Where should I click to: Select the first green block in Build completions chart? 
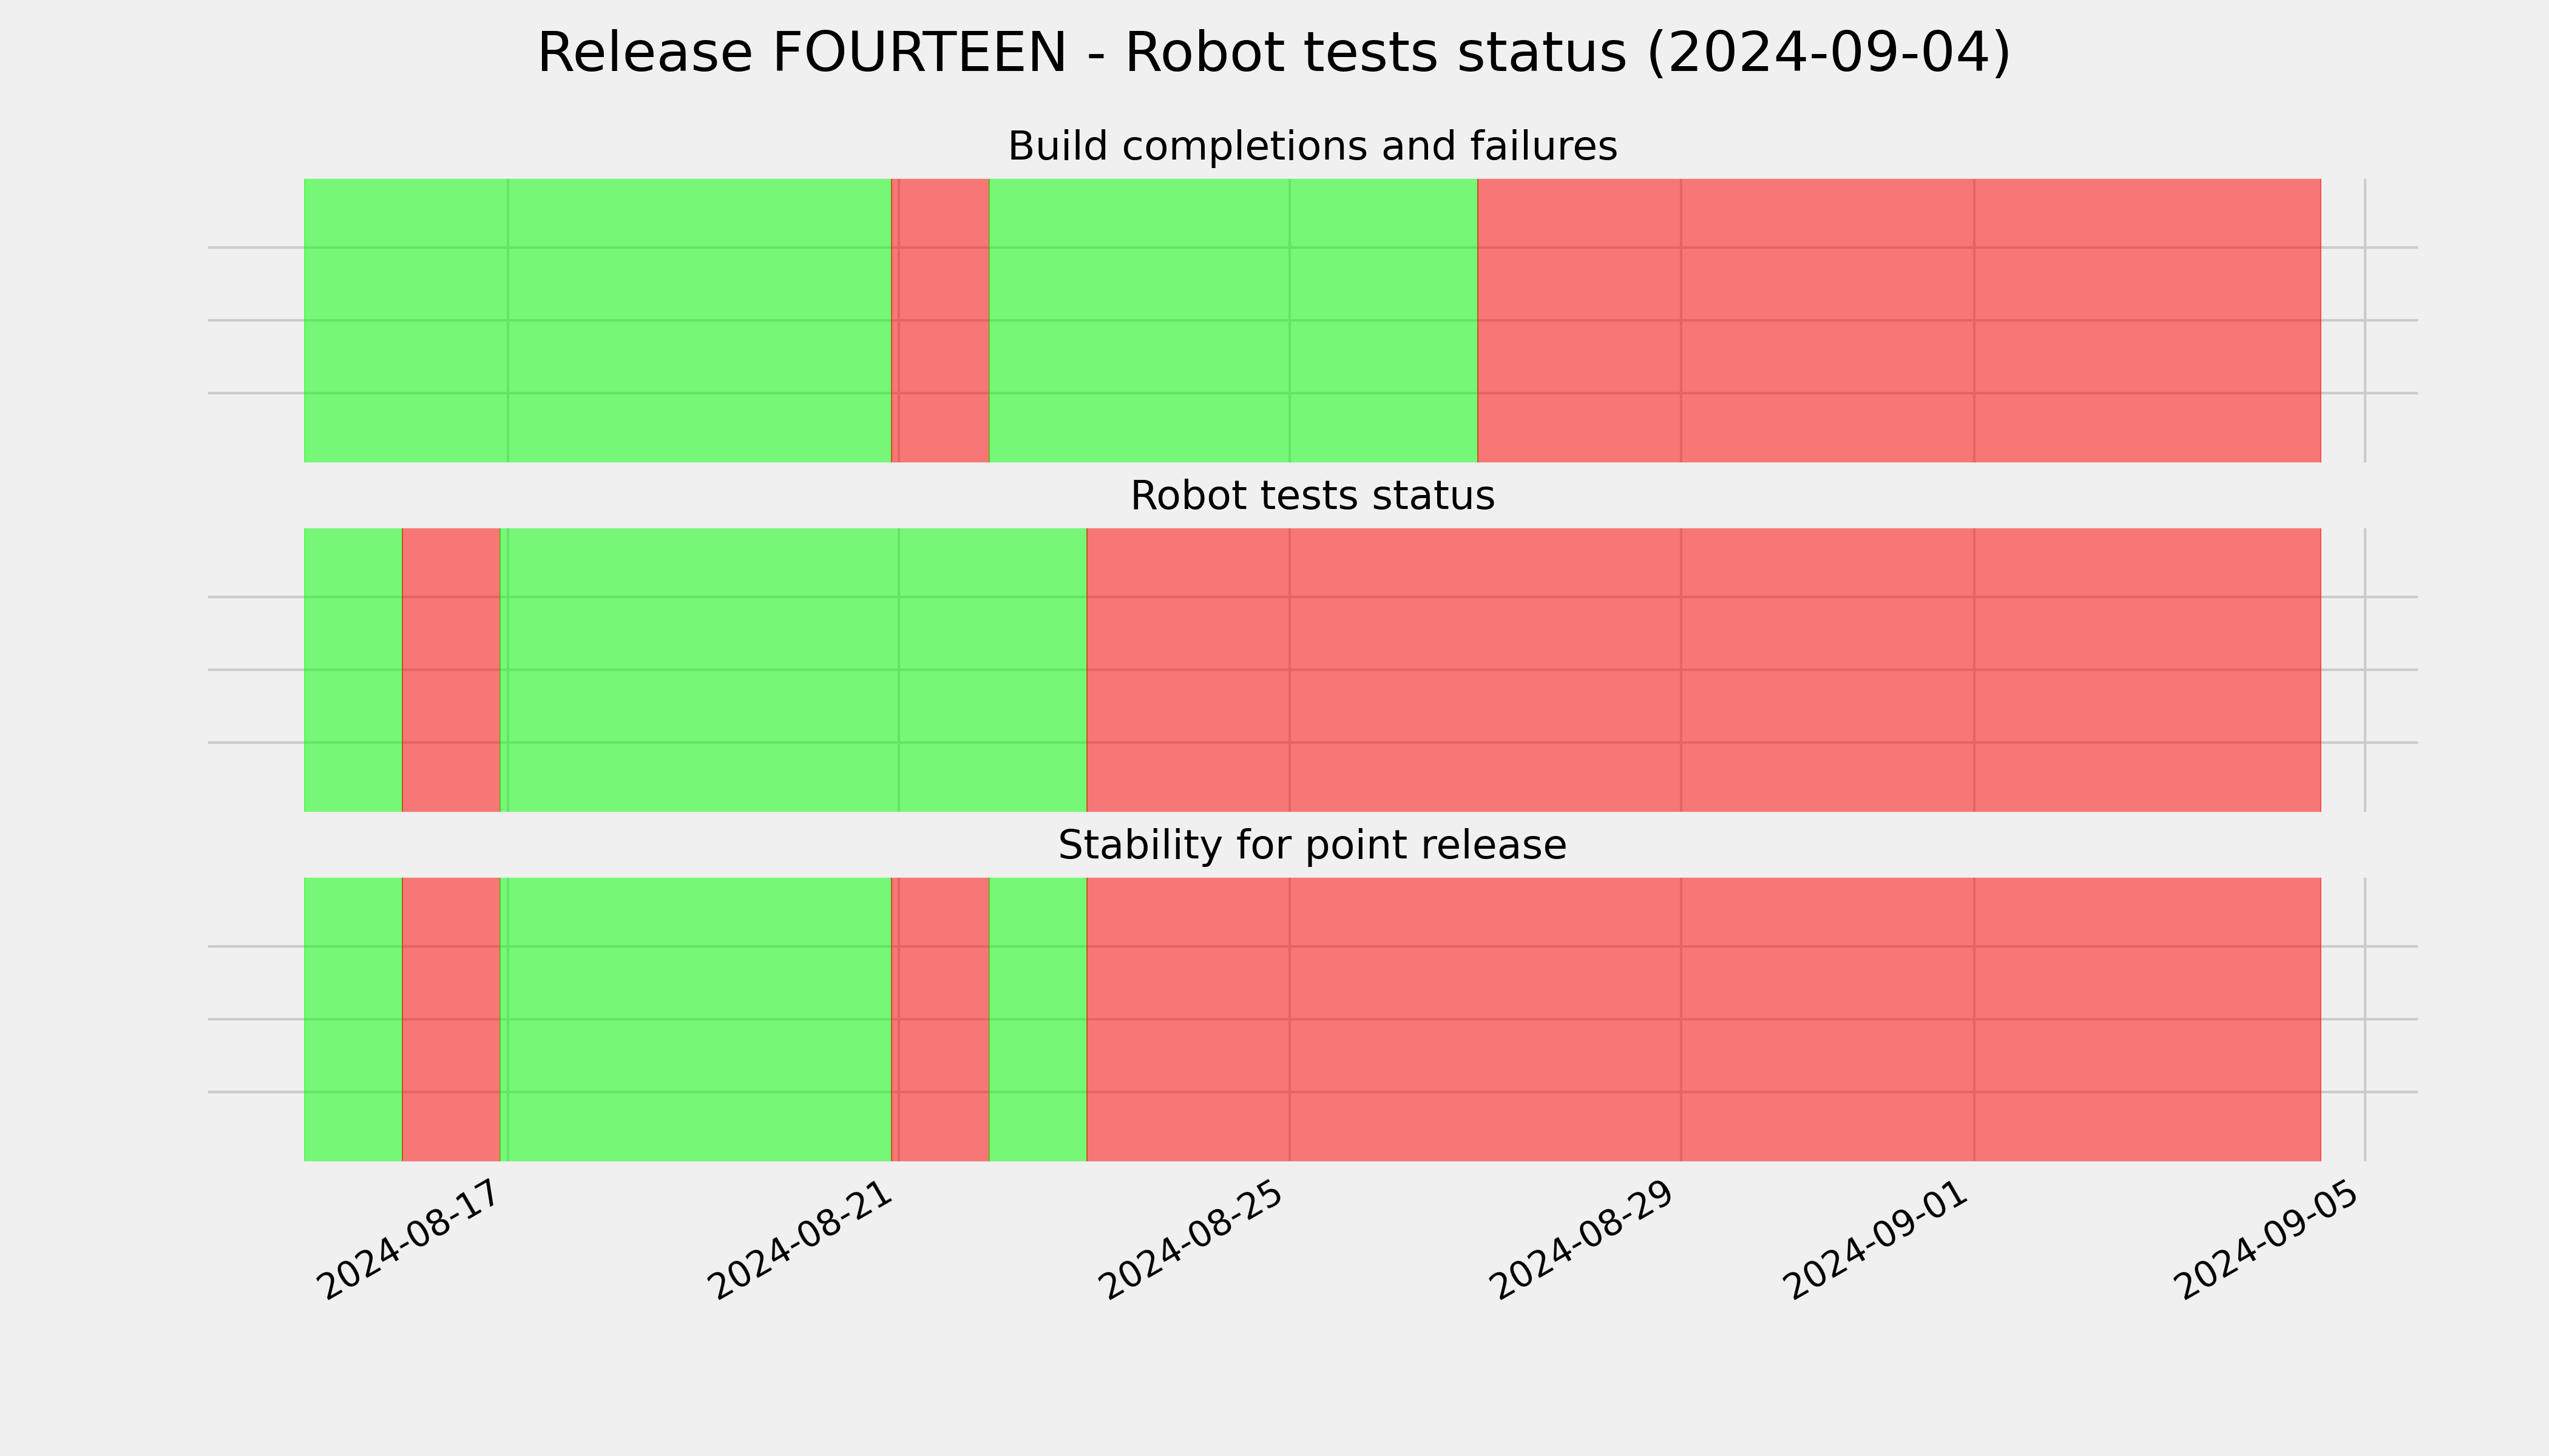tap(597, 320)
